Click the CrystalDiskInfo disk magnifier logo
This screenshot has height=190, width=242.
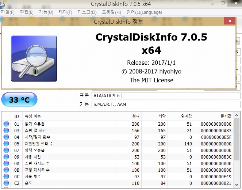pyautogui.click(x=34, y=58)
